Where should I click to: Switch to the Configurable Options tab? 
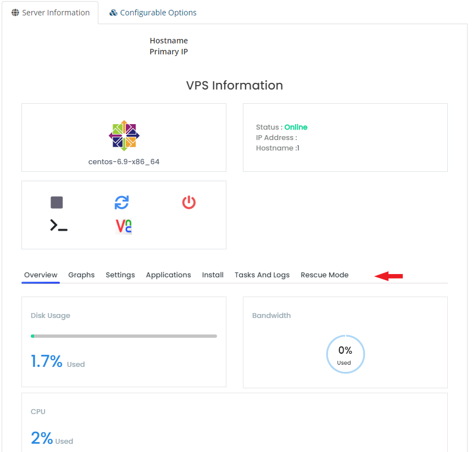click(158, 13)
